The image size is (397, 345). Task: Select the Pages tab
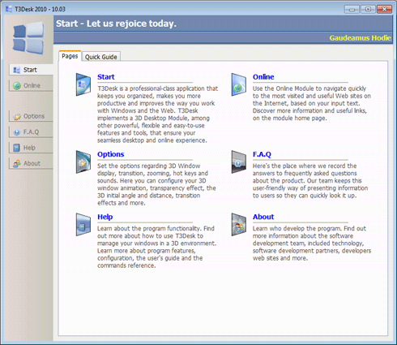[x=70, y=56]
